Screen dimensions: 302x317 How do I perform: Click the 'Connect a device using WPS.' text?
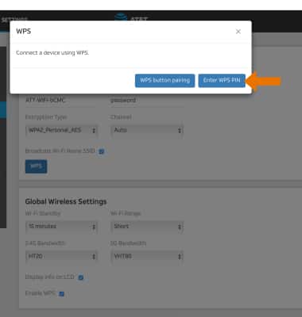pos(52,53)
